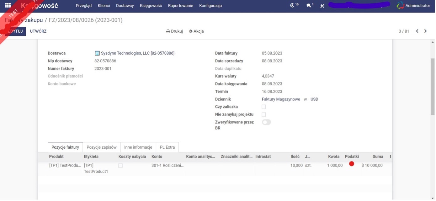
Task: Open the Akcja dropdown
Action: tap(196, 31)
